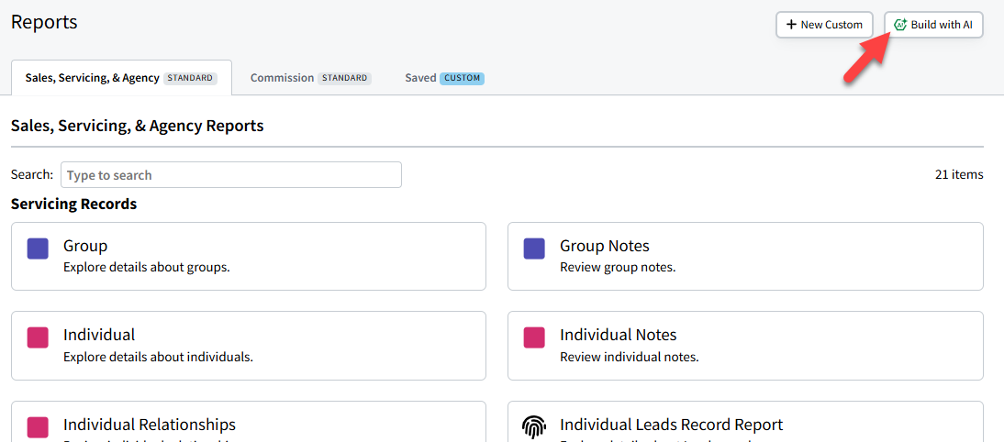Click the plus icon on New Custom

(791, 25)
